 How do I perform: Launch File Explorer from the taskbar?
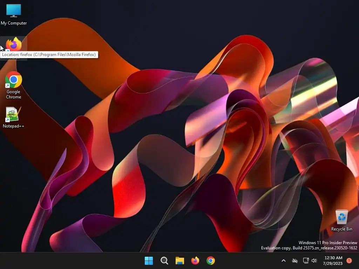pyautogui.click(x=180, y=261)
